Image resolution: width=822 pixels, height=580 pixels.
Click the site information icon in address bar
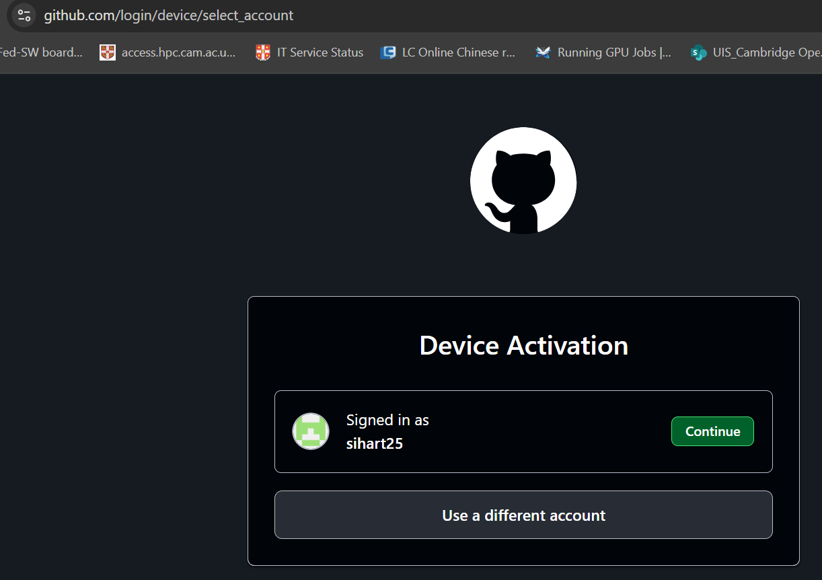24,15
